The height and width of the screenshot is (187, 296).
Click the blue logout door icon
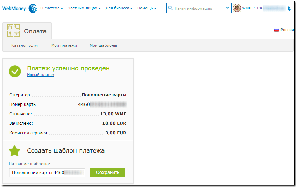tap(289, 8)
